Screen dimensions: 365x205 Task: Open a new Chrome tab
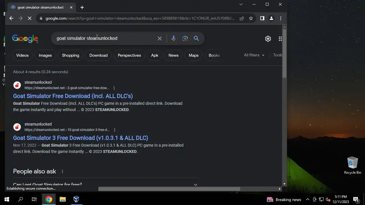(x=82, y=7)
